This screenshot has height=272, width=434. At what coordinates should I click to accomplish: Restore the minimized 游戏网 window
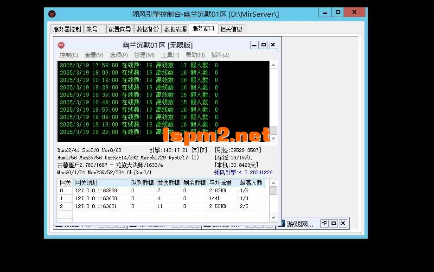click(324, 223)
